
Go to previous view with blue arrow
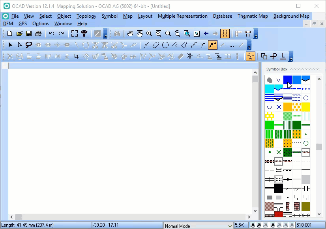click(206, 33)
